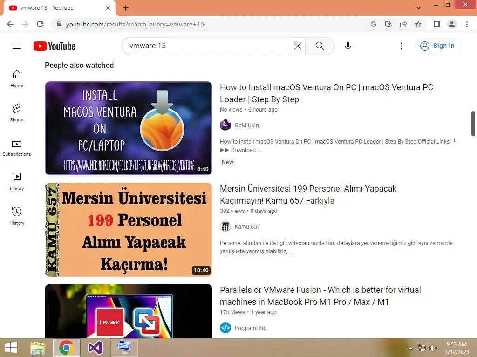Click the 'New' badge on Ventura video

pyautogui.click(x=227, y=162)
